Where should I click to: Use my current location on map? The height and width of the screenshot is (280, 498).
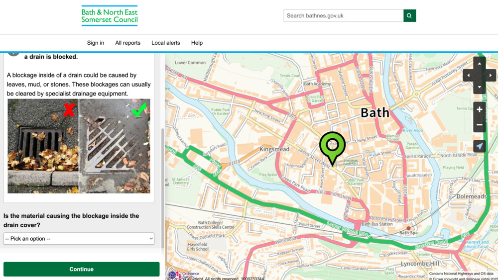click(x=479, y=146)
